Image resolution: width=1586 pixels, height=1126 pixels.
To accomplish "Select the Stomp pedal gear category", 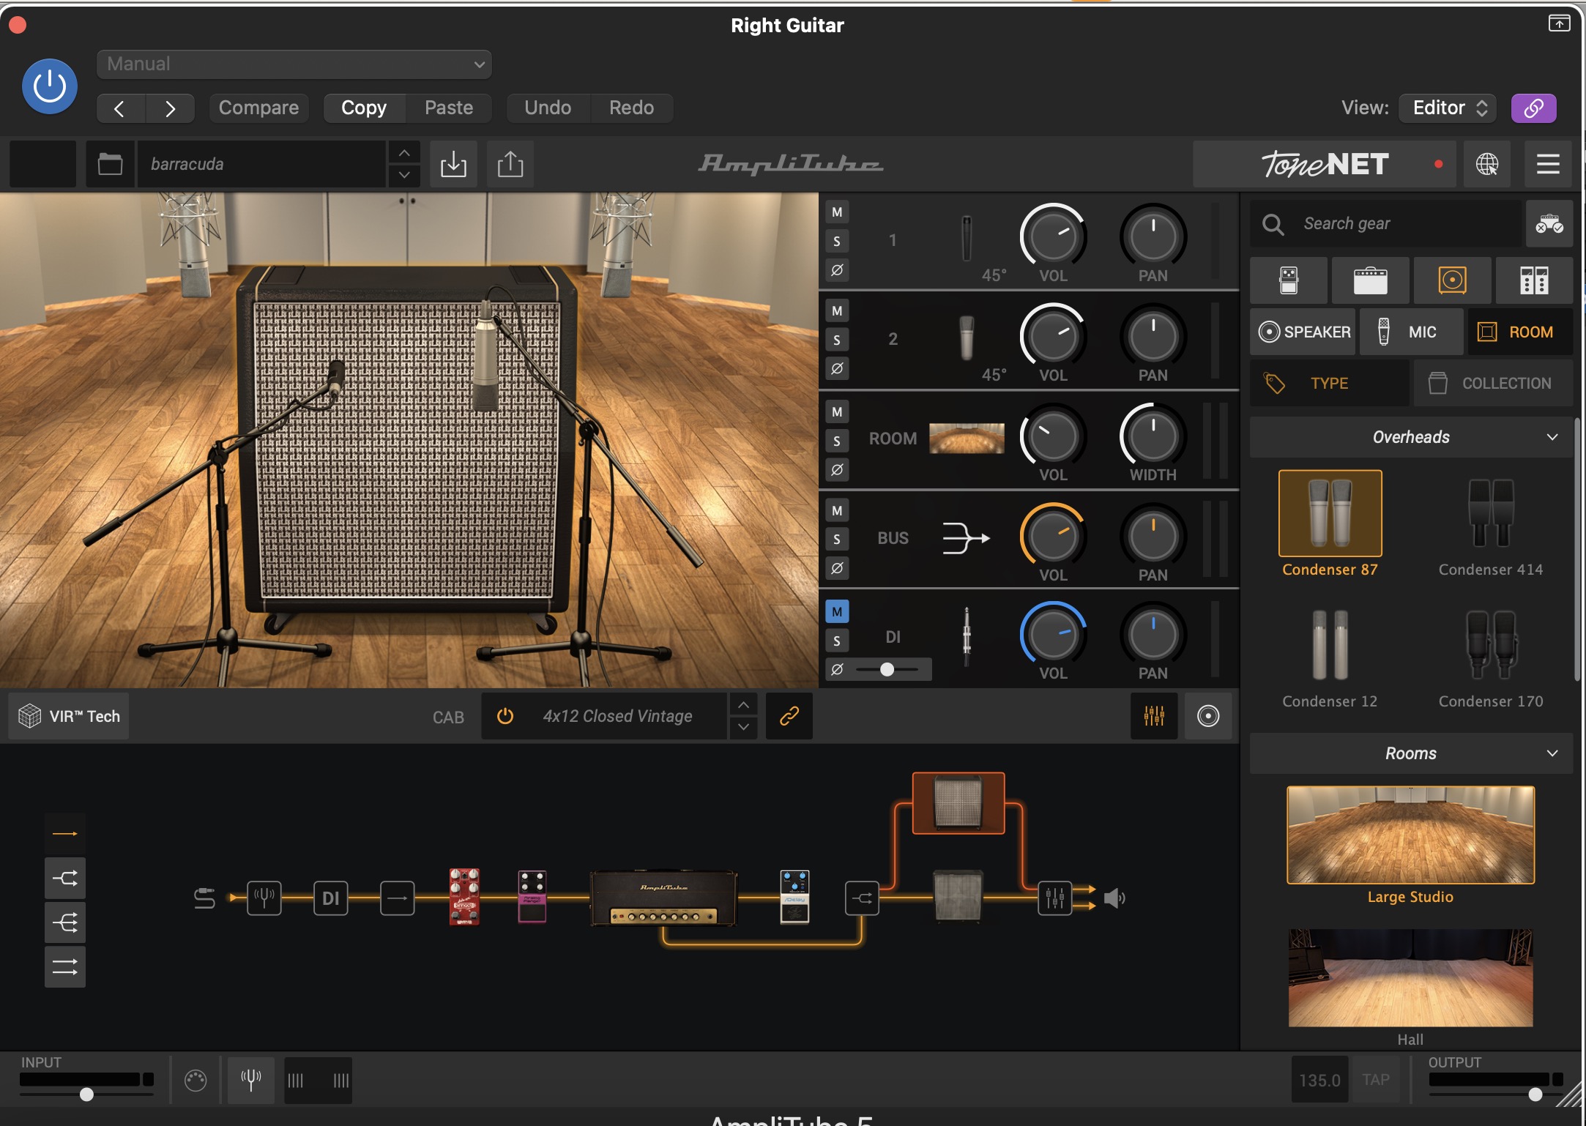I will [x=1289, y=280].
